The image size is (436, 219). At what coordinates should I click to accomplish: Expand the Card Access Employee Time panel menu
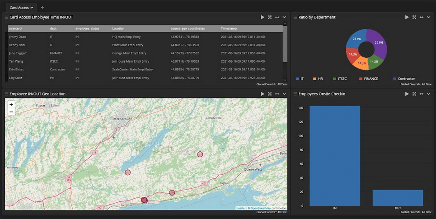tap(284, 17)
